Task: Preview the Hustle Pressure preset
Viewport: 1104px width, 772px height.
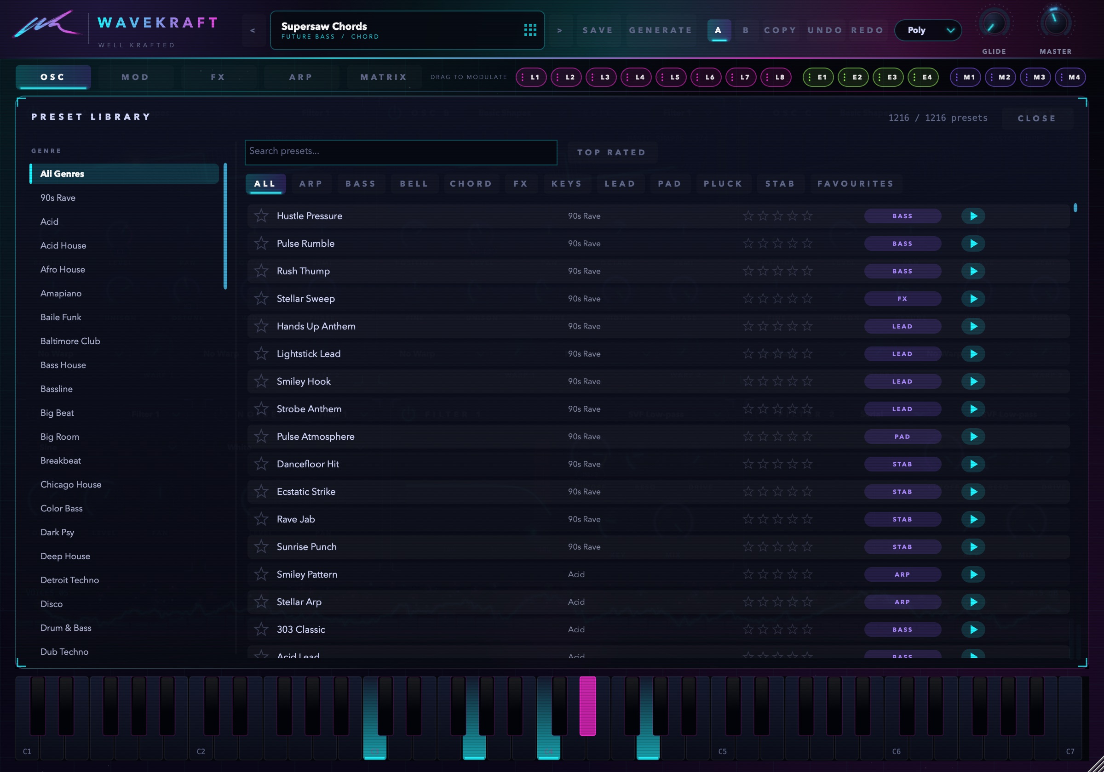Action: (973, 216)
